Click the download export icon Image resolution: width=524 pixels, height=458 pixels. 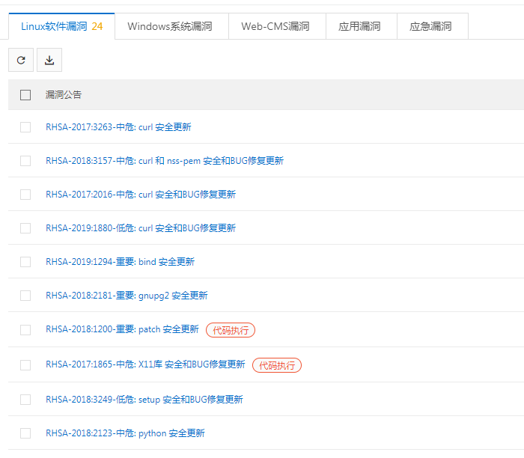[49, 61]
